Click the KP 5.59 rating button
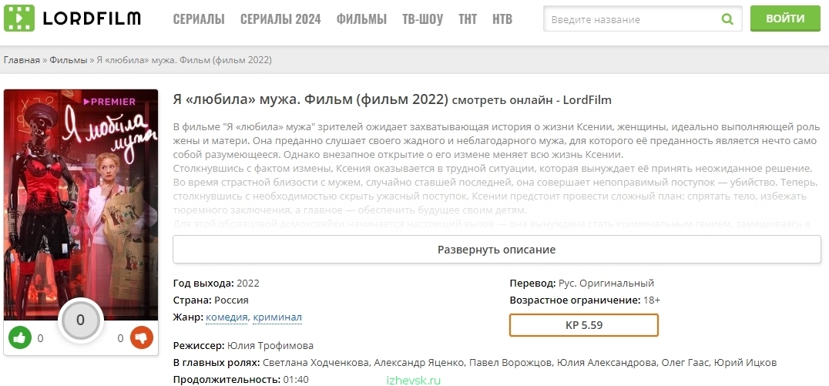This screenshot has width=829, height=386. click(584, 325)
